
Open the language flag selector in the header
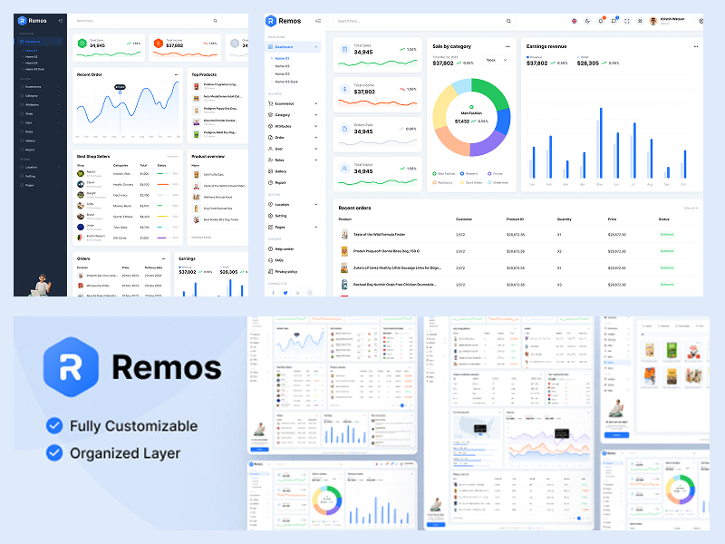(575, 21)
